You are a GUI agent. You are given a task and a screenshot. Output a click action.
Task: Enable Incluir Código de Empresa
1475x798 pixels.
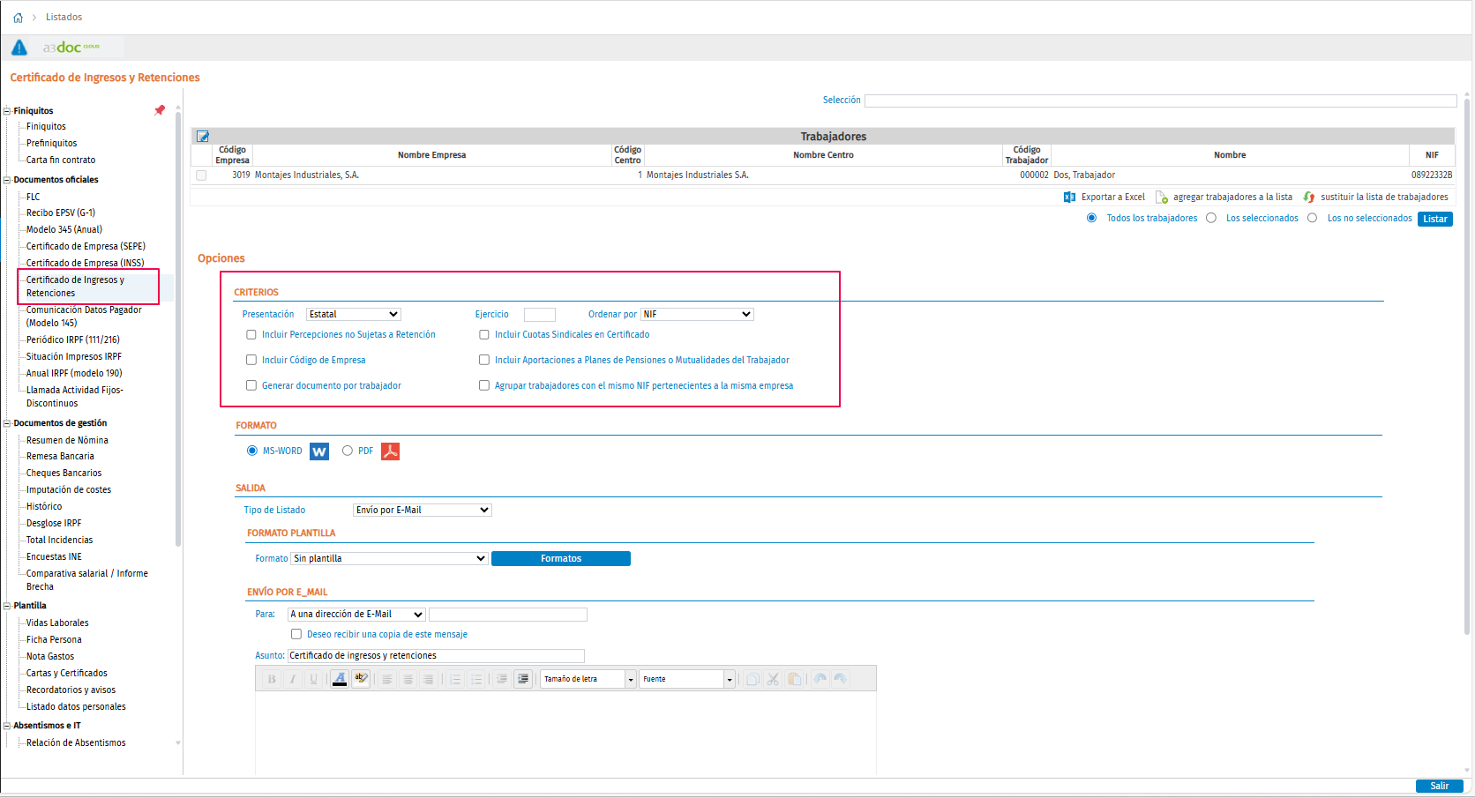[251, 361]
